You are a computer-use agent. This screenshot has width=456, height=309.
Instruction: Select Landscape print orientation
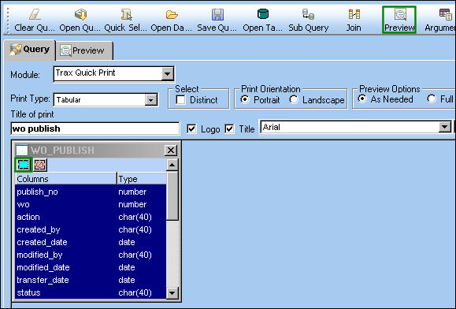point(294,100)
